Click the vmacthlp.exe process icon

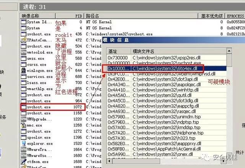pos(23,89)
